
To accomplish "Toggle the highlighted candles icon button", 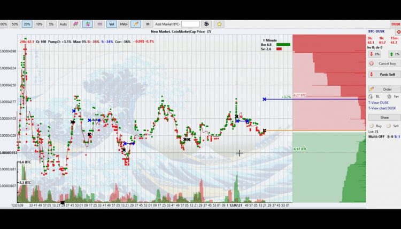I will [88, 24].
